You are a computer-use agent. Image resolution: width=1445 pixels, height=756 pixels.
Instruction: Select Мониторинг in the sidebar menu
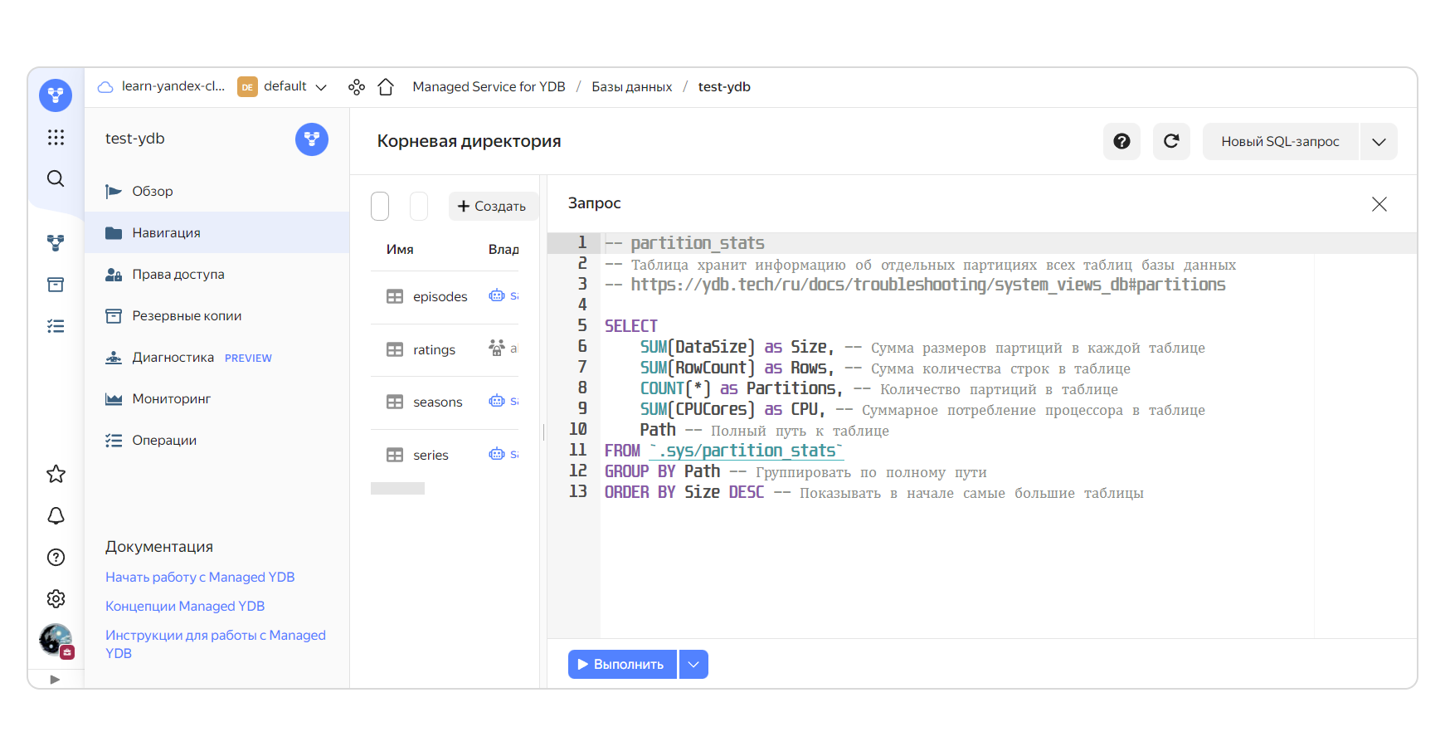pyautogui.click(x=171, y=399)
